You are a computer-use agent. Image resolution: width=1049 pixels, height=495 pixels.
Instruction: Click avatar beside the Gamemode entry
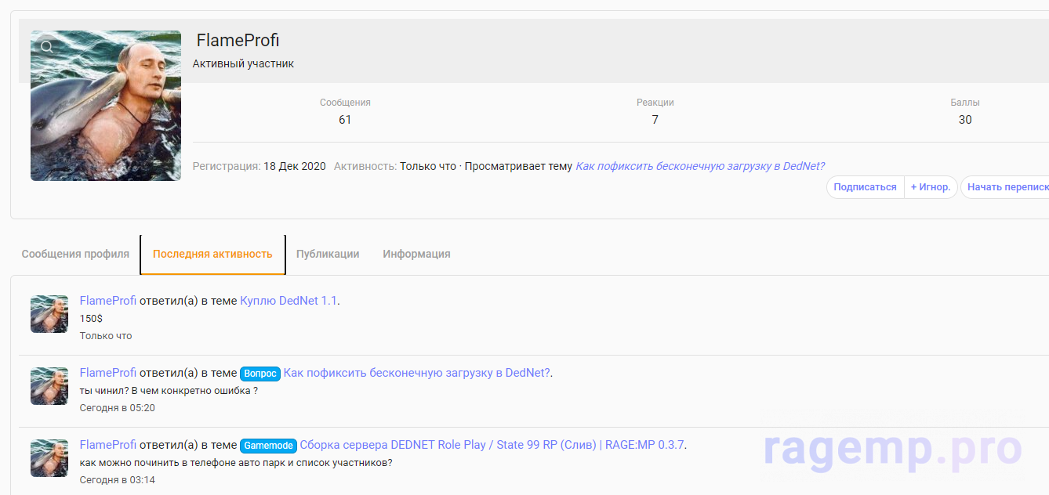tap(49, 458)
